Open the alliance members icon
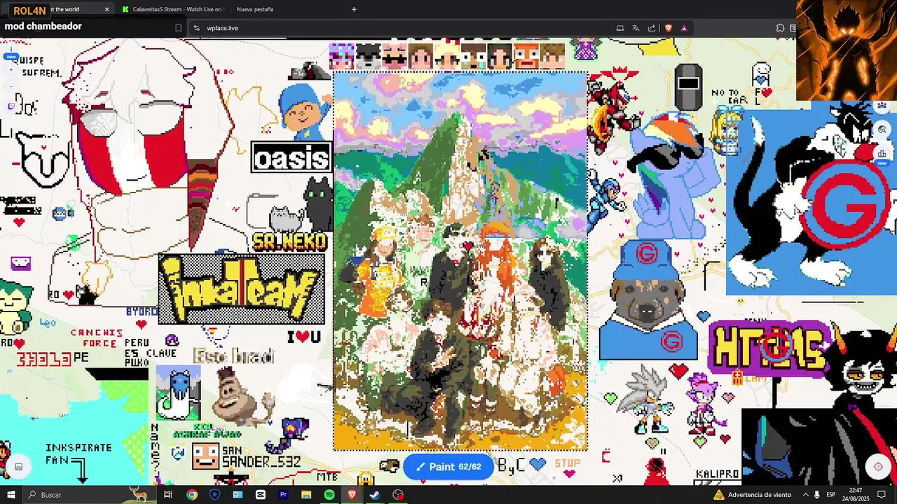 [882, 106]
